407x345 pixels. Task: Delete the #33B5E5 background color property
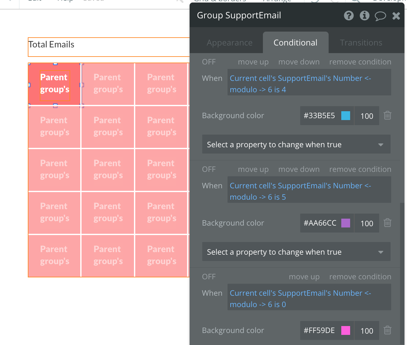pyautogui.click(x=387, y=116)
